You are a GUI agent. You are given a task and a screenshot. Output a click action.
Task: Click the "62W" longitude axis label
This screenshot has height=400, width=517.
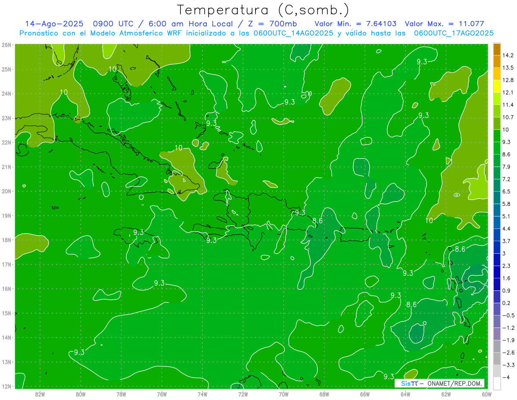pos(446,394)
